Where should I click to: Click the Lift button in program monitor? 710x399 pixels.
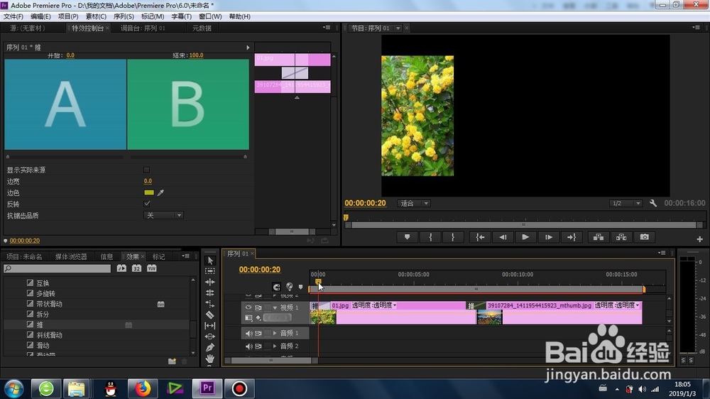tap(598, 237)
